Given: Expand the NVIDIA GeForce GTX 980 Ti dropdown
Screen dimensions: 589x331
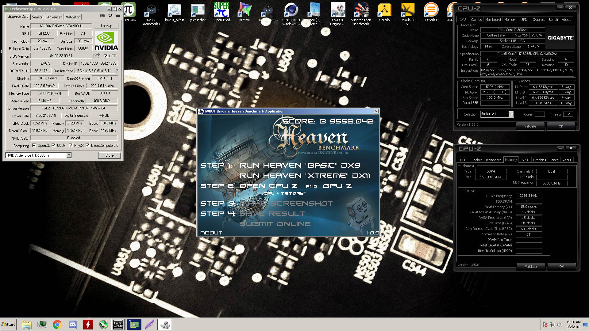Looking at the screenshot, I should pos(69,155).
